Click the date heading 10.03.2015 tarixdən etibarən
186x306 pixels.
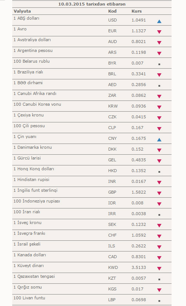pos(92,4)
